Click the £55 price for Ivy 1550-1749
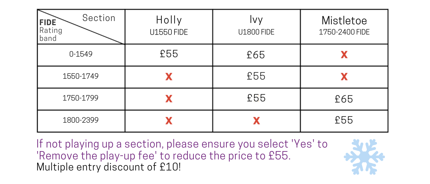Viewport: 430px width, 184px height. [256, 76]
